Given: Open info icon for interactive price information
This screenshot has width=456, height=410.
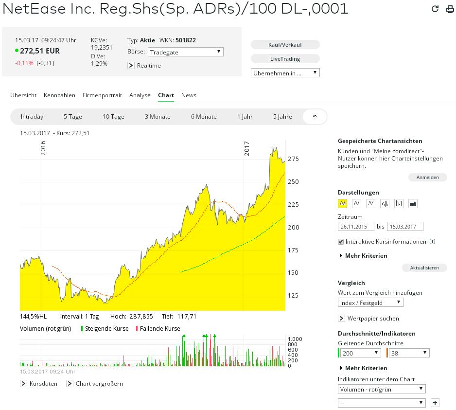Looking at the screenshot, I should (x=433, y=242).
